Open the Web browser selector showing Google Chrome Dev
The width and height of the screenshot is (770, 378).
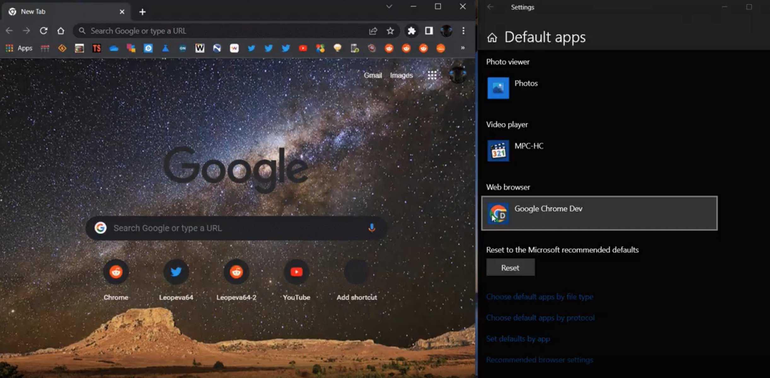tap(598, 213)
